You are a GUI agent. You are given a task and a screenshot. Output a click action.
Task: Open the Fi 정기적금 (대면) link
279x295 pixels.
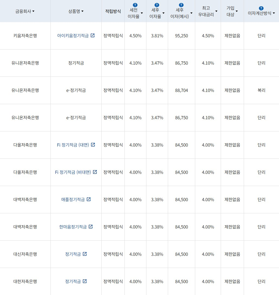pos(73,145)
